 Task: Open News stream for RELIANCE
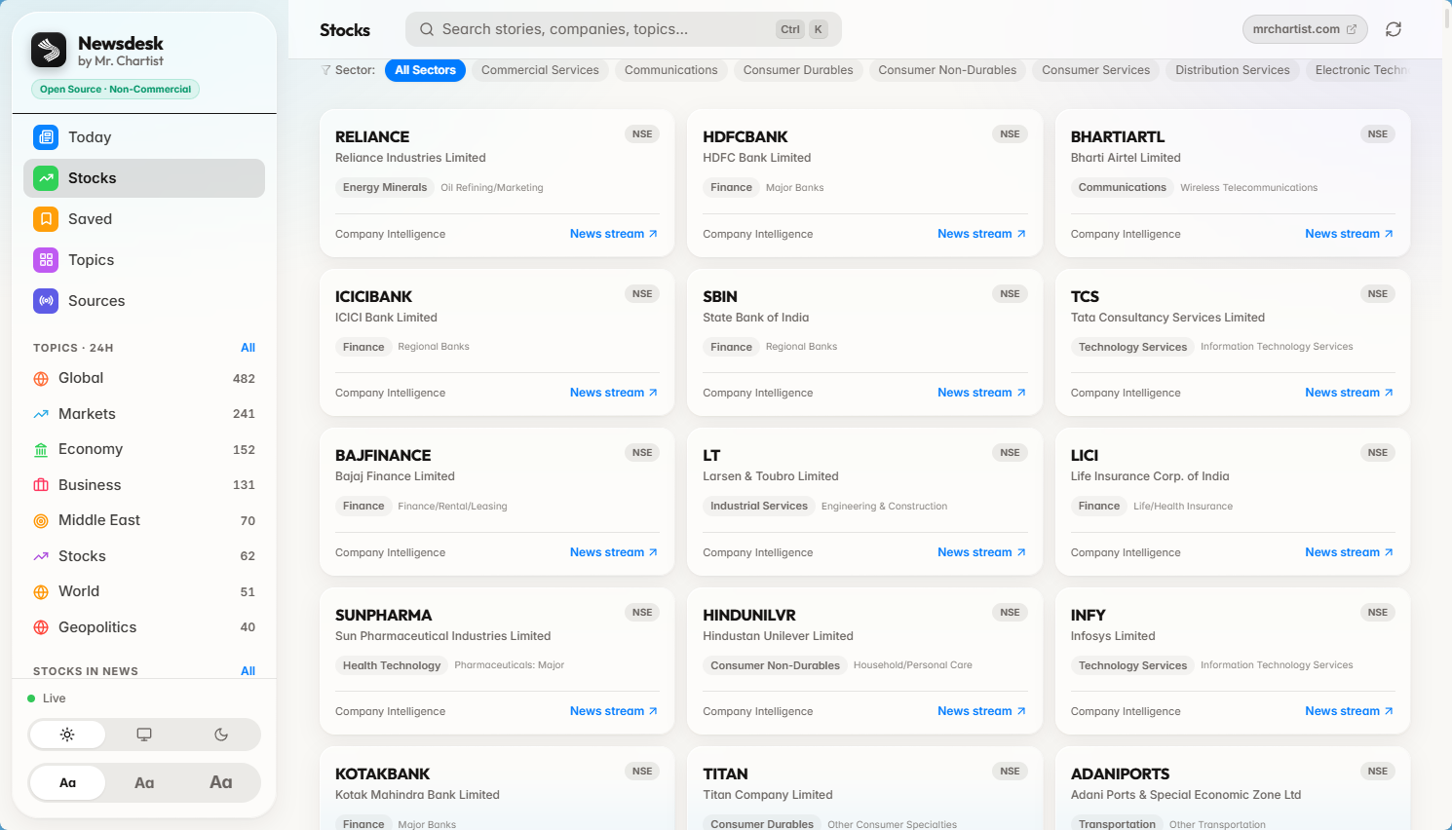tap(614, 234)
